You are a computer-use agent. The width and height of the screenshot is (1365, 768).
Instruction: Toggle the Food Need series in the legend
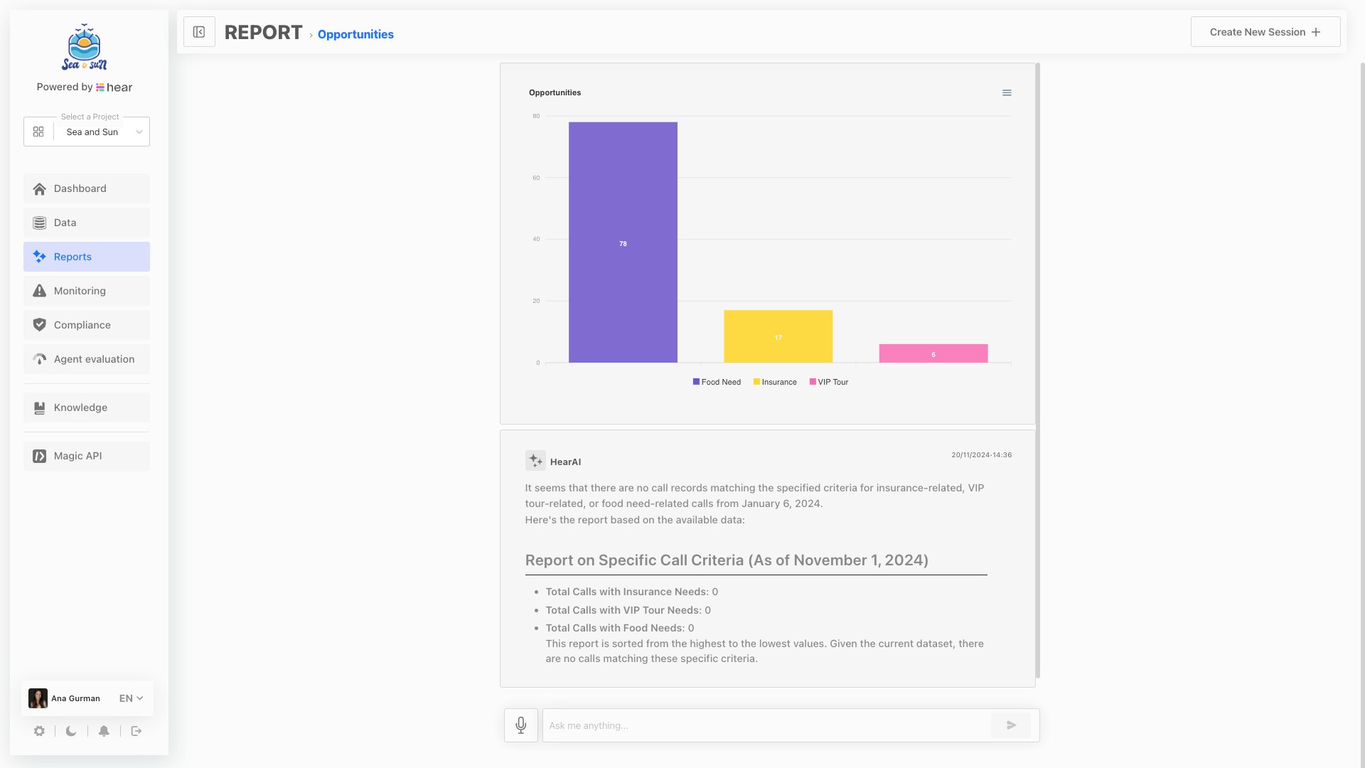(x=716, y=382)
